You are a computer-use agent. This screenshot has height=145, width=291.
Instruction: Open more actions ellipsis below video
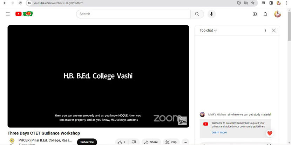[185, 142]
